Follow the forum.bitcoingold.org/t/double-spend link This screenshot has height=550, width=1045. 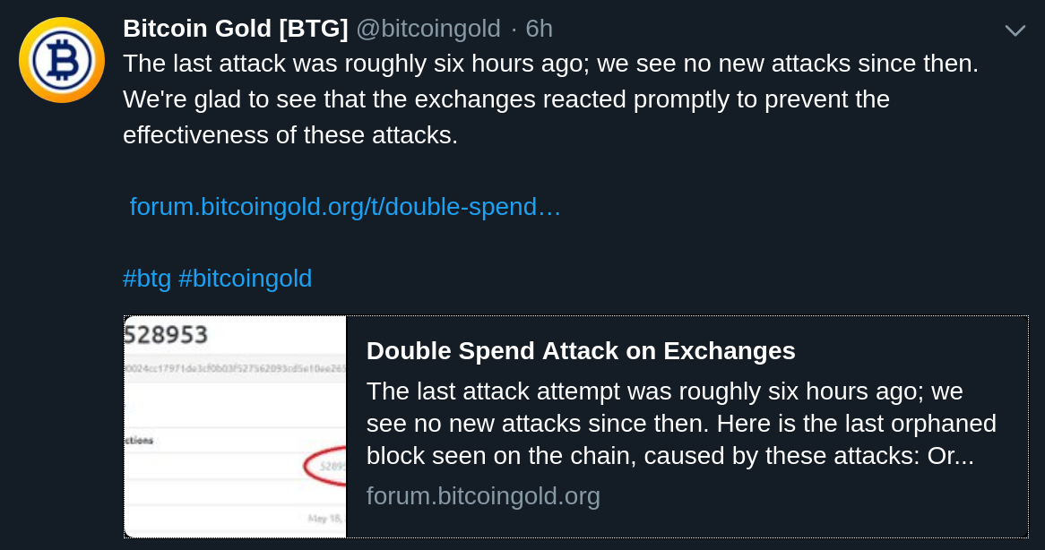pos(345,206)
